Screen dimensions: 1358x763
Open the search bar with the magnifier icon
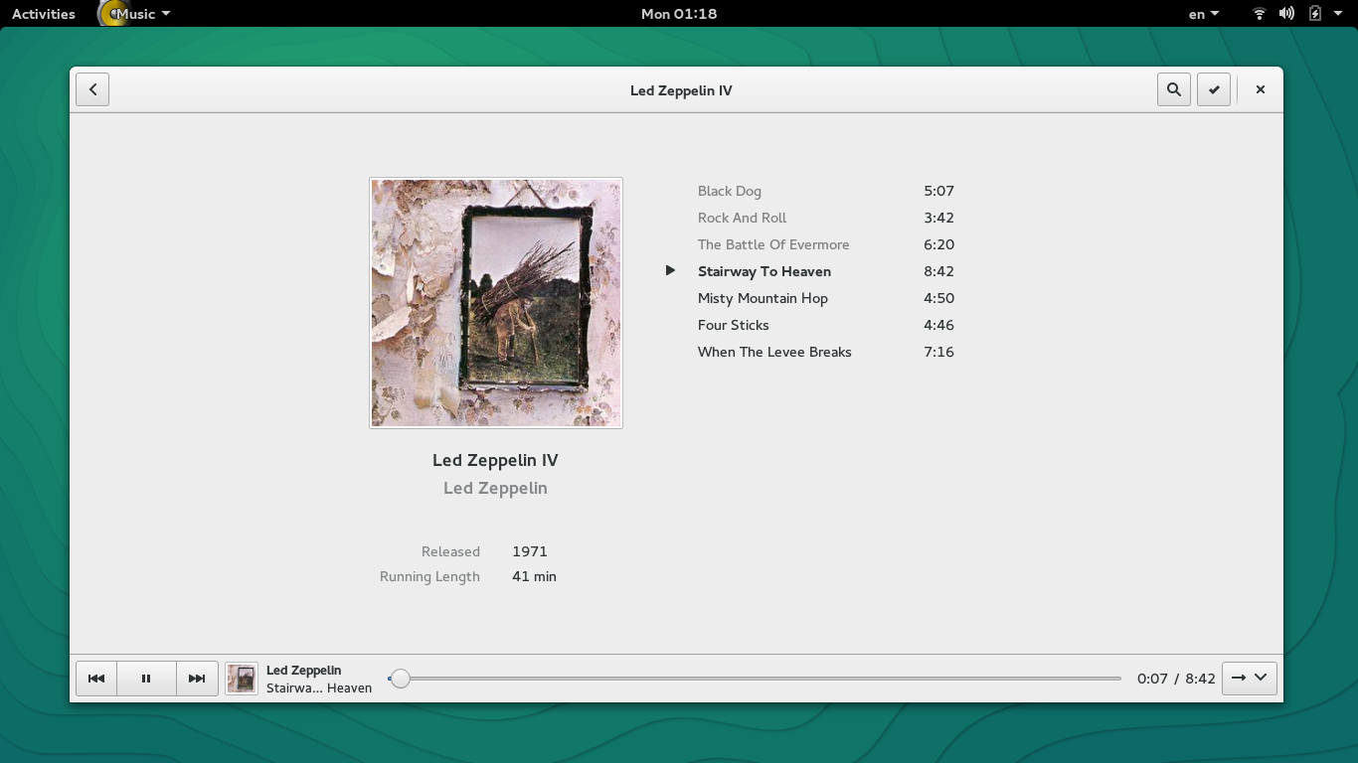pos(1173,89)
